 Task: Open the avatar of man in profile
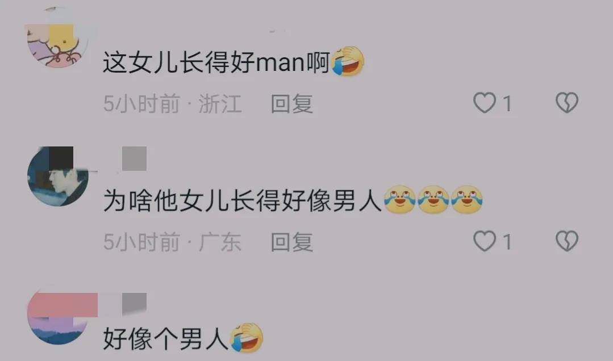[58, 177]
